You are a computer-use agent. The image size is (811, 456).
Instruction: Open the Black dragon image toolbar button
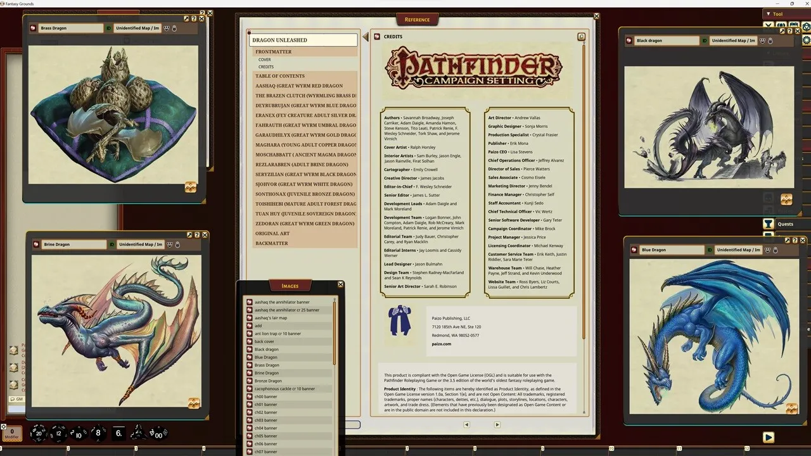pyautogui.click(x=786, y=199)
